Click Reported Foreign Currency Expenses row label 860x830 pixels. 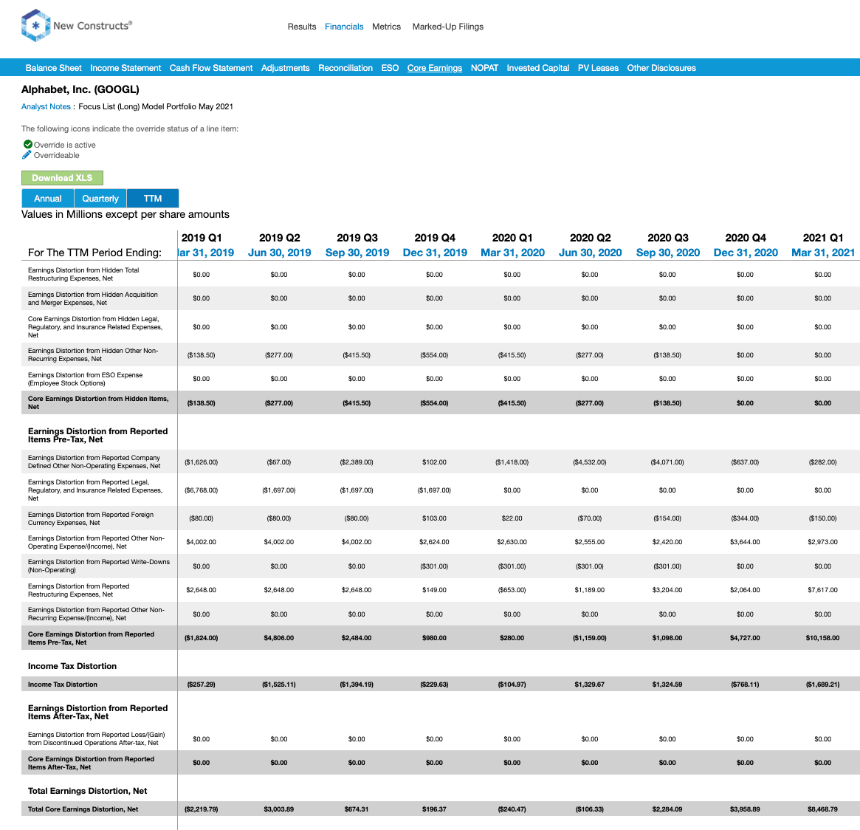click(x=91, y=518)
